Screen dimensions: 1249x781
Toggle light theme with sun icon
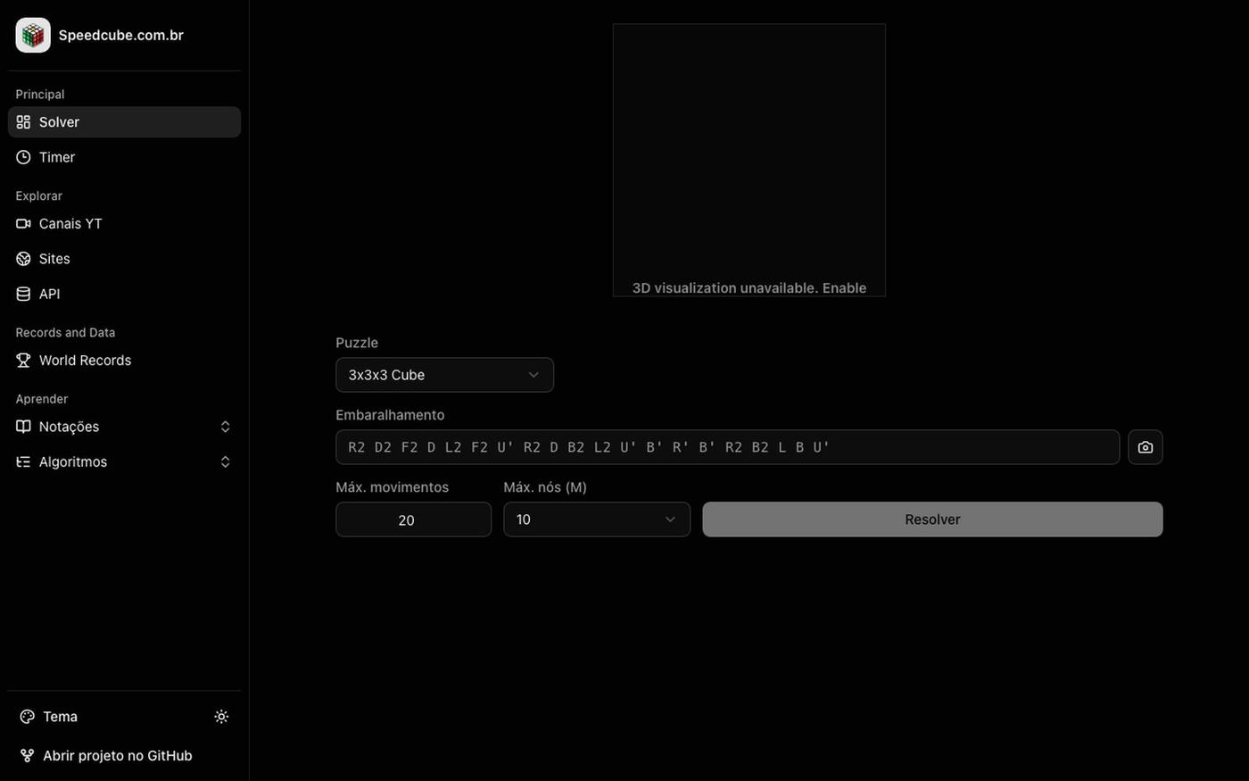point(221,717)
